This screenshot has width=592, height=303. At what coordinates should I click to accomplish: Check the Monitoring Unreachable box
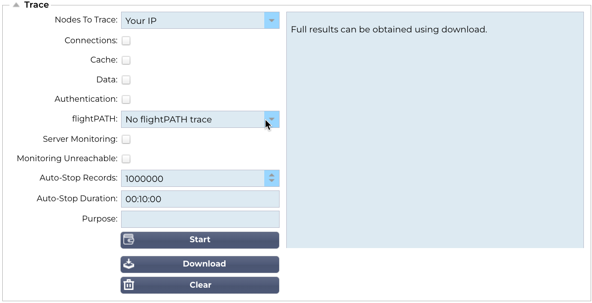pos(126,159)
